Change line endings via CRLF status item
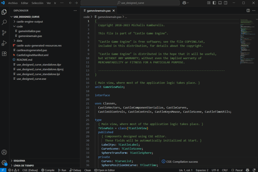Viewport: 258px width, 172px height. [x=225, y=170]
